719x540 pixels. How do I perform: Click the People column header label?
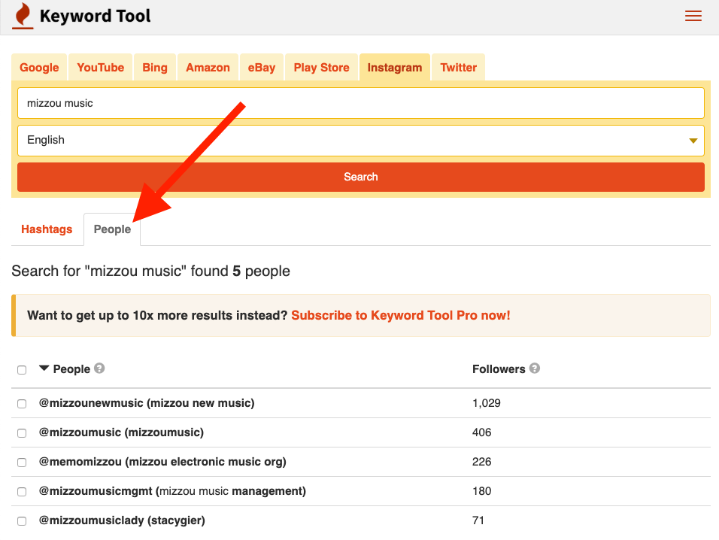pyautogui.click(x=71, y=369)
